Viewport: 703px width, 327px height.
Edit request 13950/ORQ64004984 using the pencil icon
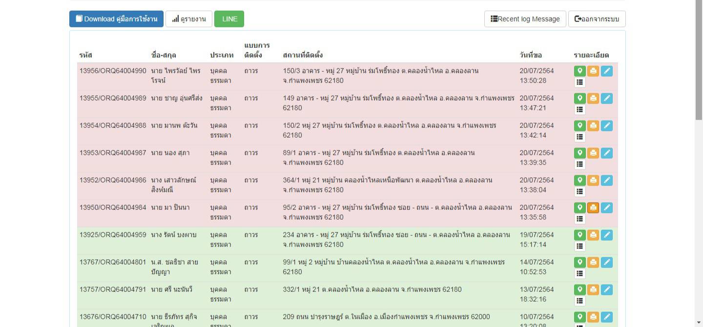pos(607,207)
